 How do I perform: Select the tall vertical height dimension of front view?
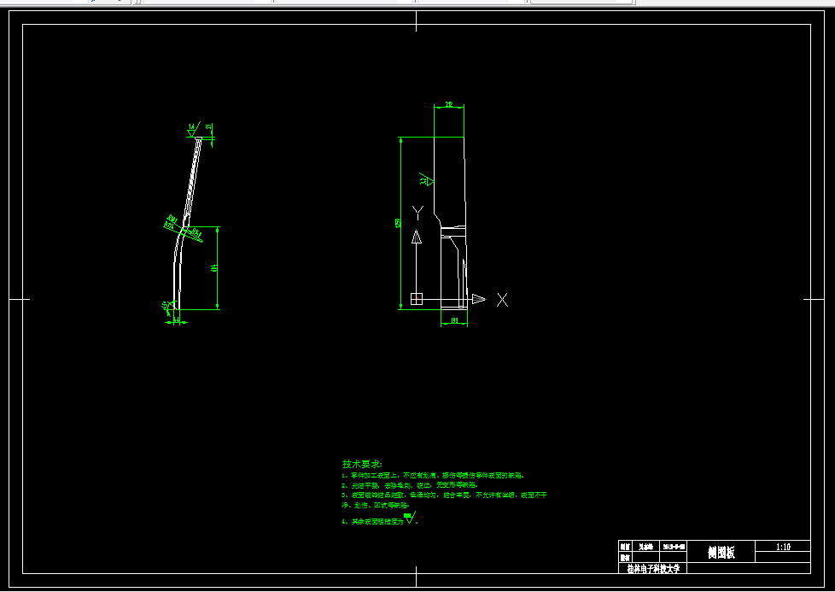pos(399,223)
